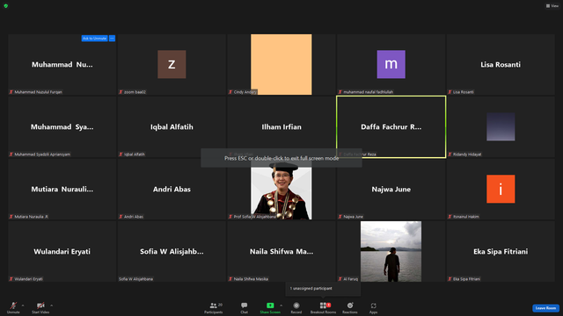563x316 pixels.
Task: Open video options arrow next to Start Video
Action: [x=52, y=305]
